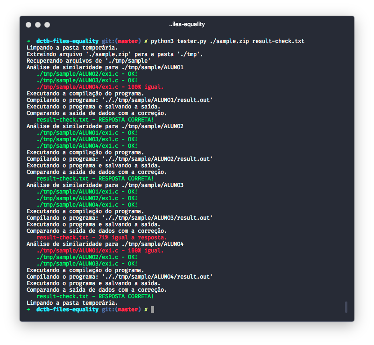The width and height of the screenshot is (374, 345).
Task: Click the green arrow of the bottom prompt
Action: [x=28, y=309]
